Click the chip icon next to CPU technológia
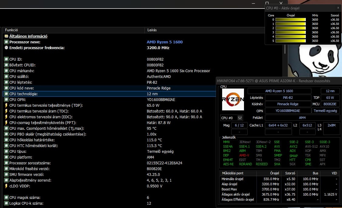342x208 pixels. point(6,94)
